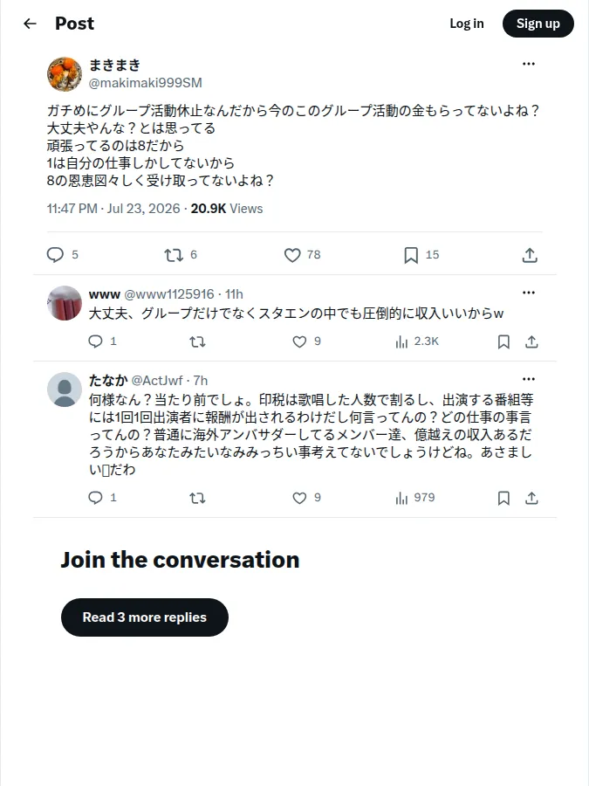
Task: Open more options on www's reply
Action: click(529, 293)
